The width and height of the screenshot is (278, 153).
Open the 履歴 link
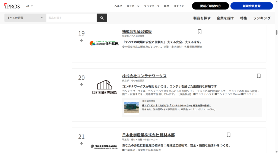166,6
